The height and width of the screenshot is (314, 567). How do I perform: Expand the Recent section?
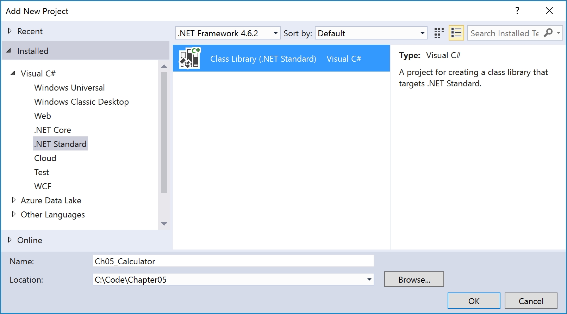pyautogui.click(x=10, y=31)
